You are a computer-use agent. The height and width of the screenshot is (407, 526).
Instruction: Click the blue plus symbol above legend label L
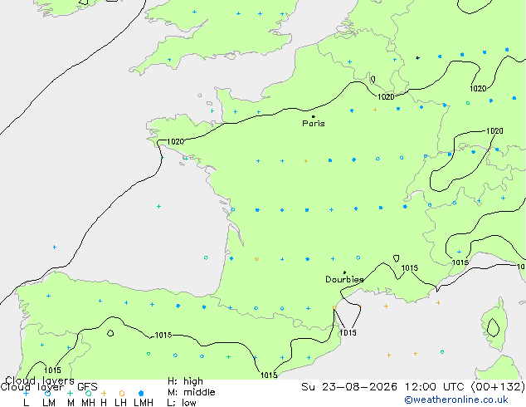[x=26, y=393]
